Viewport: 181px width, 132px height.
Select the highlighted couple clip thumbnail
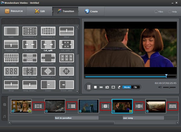click(x=122, y=106)
